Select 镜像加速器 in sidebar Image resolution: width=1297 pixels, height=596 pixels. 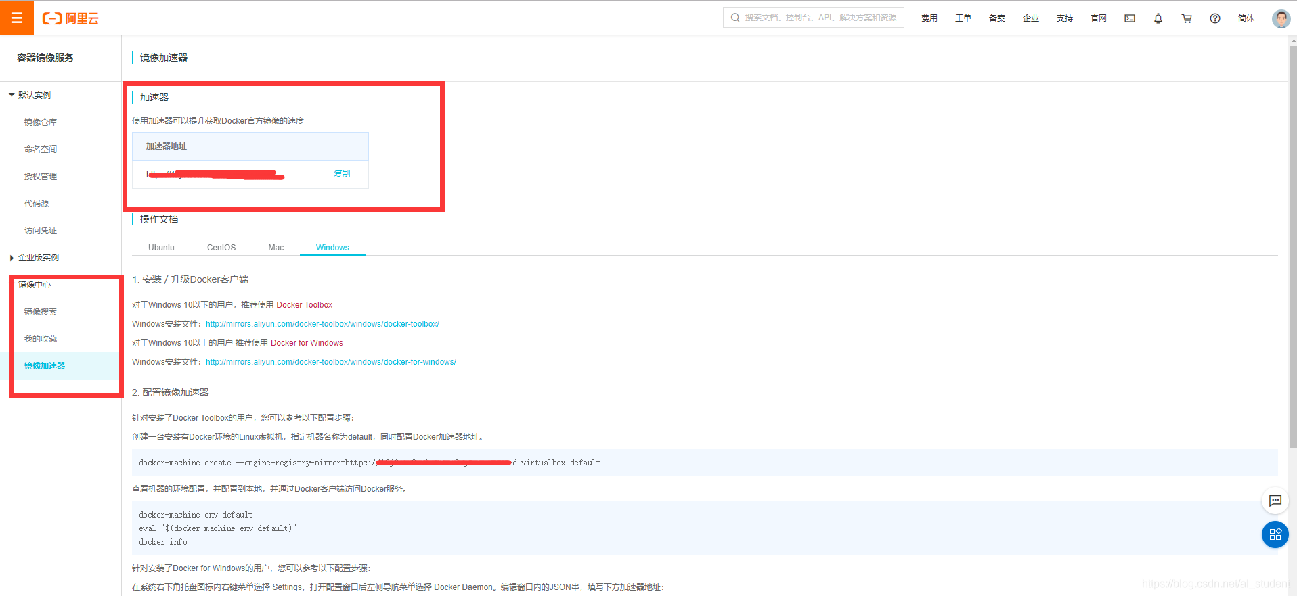click(x=45, y=366)
